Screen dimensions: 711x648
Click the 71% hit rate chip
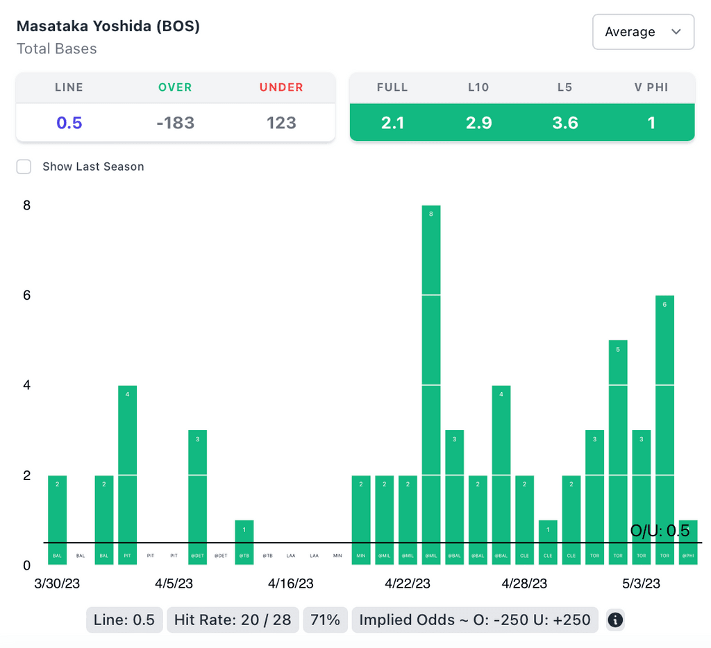pos(326,620)
